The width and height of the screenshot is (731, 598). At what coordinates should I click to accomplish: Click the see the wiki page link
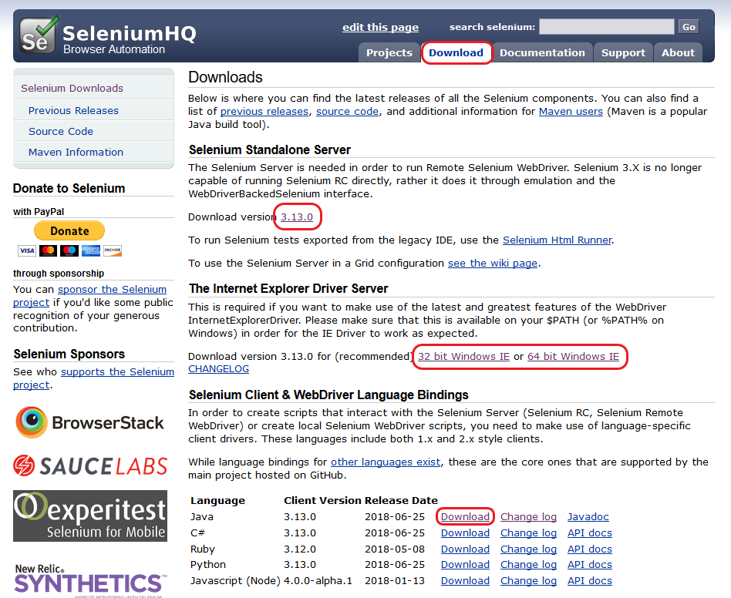coord(493,264)
